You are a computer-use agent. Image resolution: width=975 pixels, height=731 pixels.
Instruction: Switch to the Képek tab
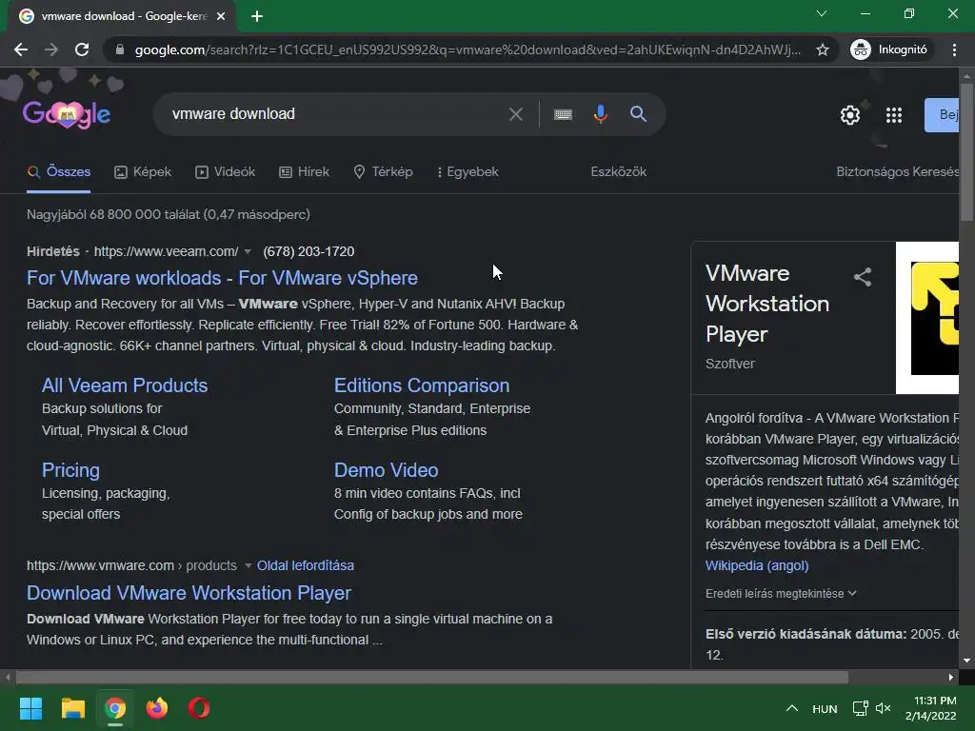click(x=143, y=172)
